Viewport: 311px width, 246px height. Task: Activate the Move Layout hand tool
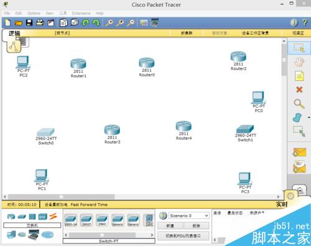[299, 62]
